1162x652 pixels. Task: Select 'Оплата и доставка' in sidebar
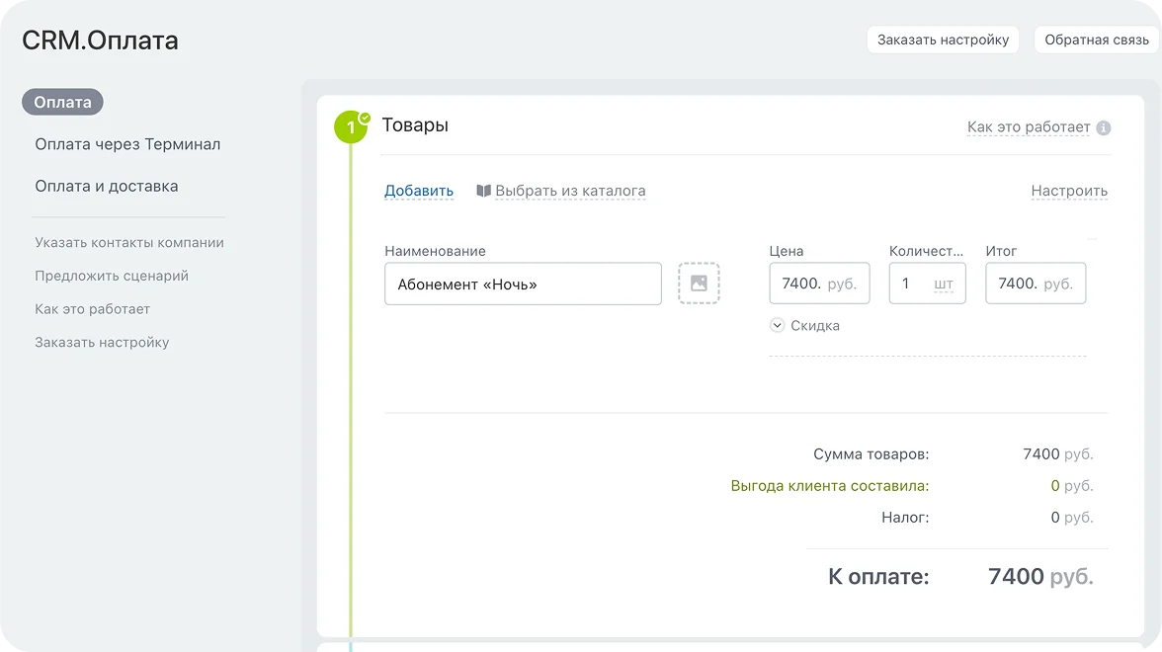107,186
